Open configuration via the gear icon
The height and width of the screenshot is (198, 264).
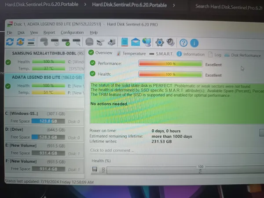coord(160,42)
